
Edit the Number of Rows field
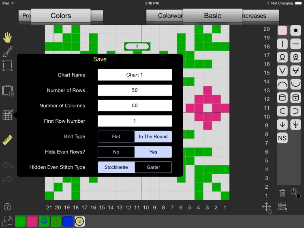[x=135, y=90]
